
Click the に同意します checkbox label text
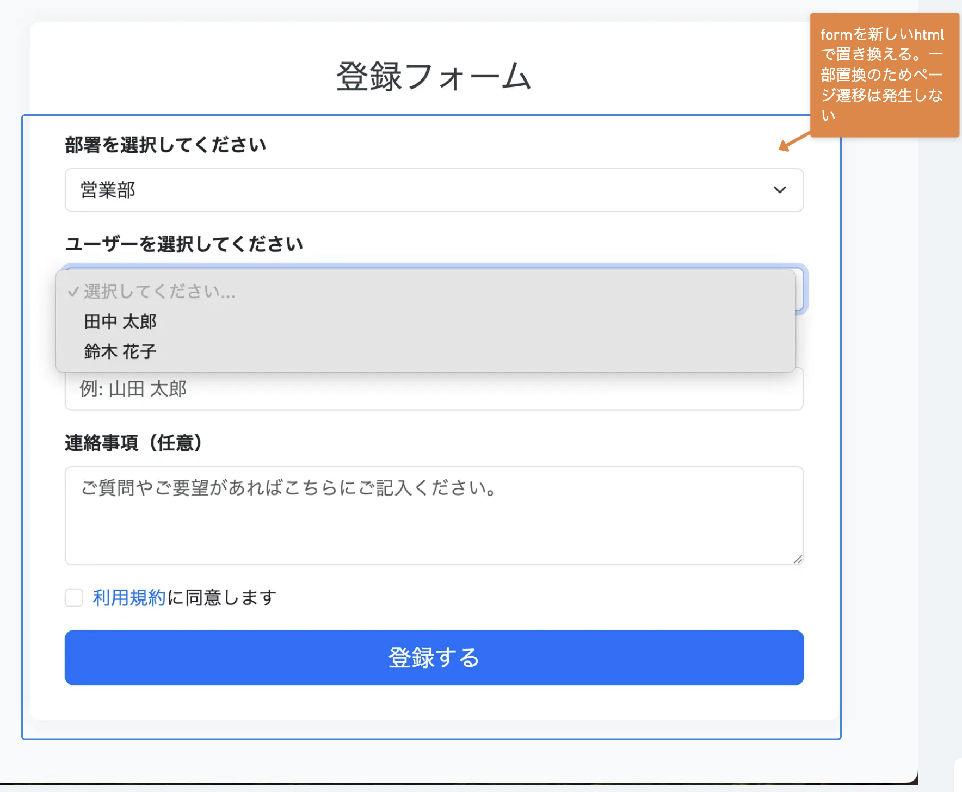pos(222,597)
